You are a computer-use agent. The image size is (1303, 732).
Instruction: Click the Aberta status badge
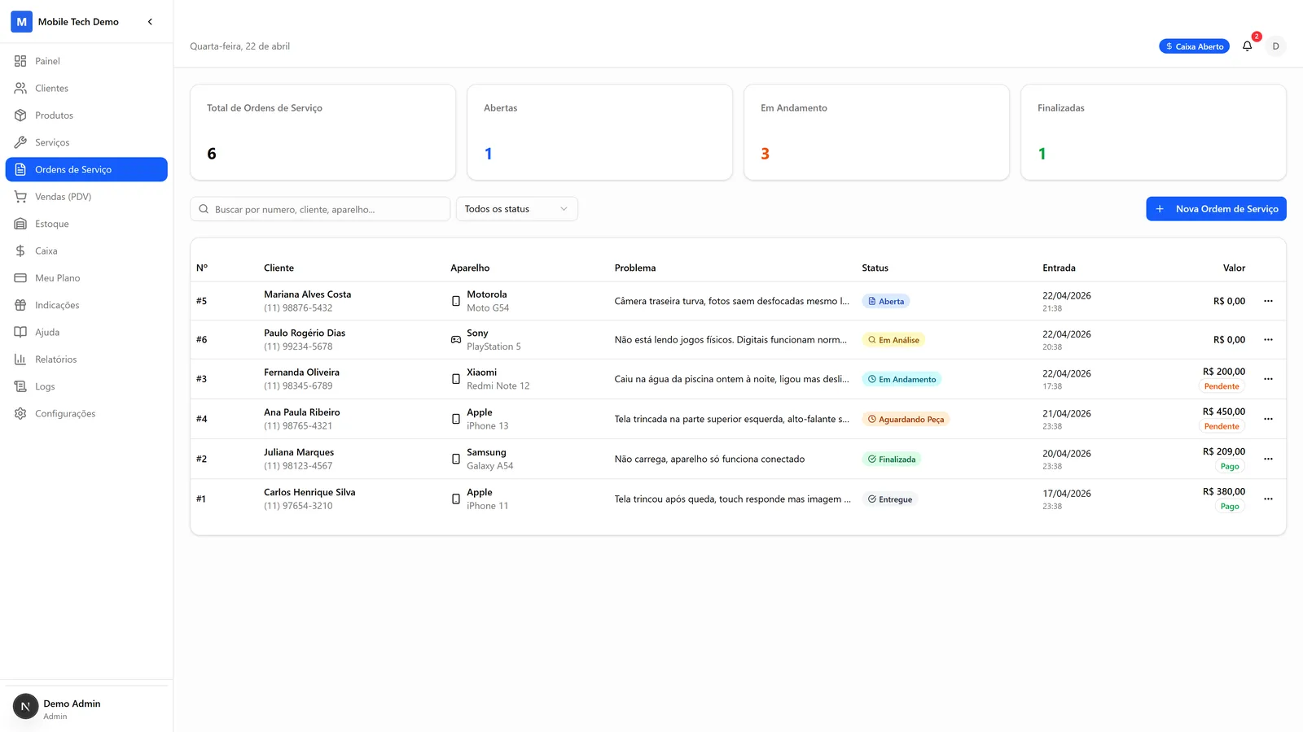[886, 301]
